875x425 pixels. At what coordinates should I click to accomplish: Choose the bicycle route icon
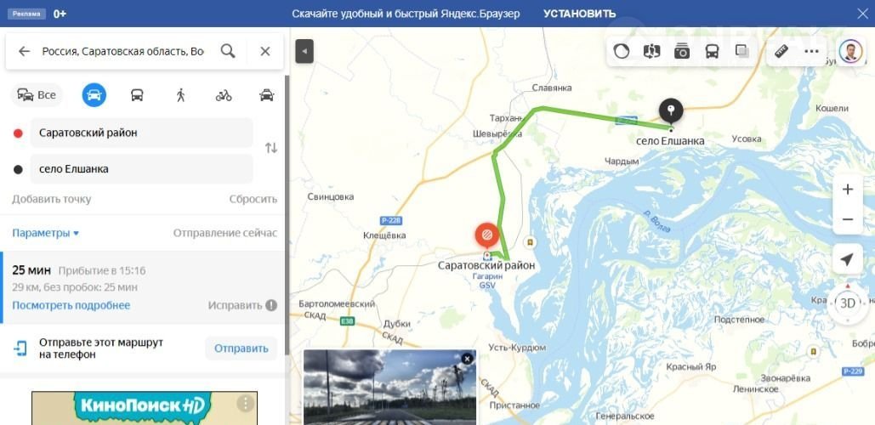click(x=223, y=95)
